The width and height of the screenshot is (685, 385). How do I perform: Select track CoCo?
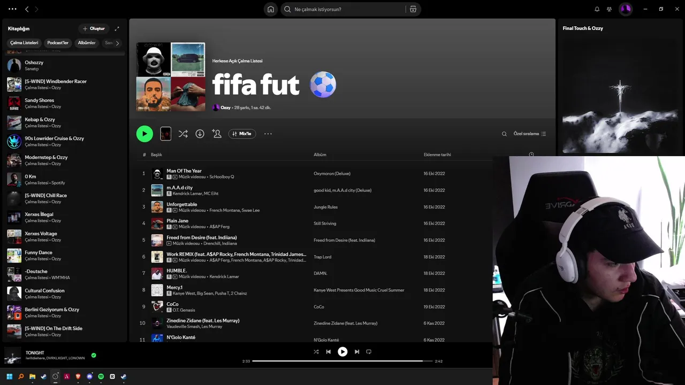click(172, 304)
